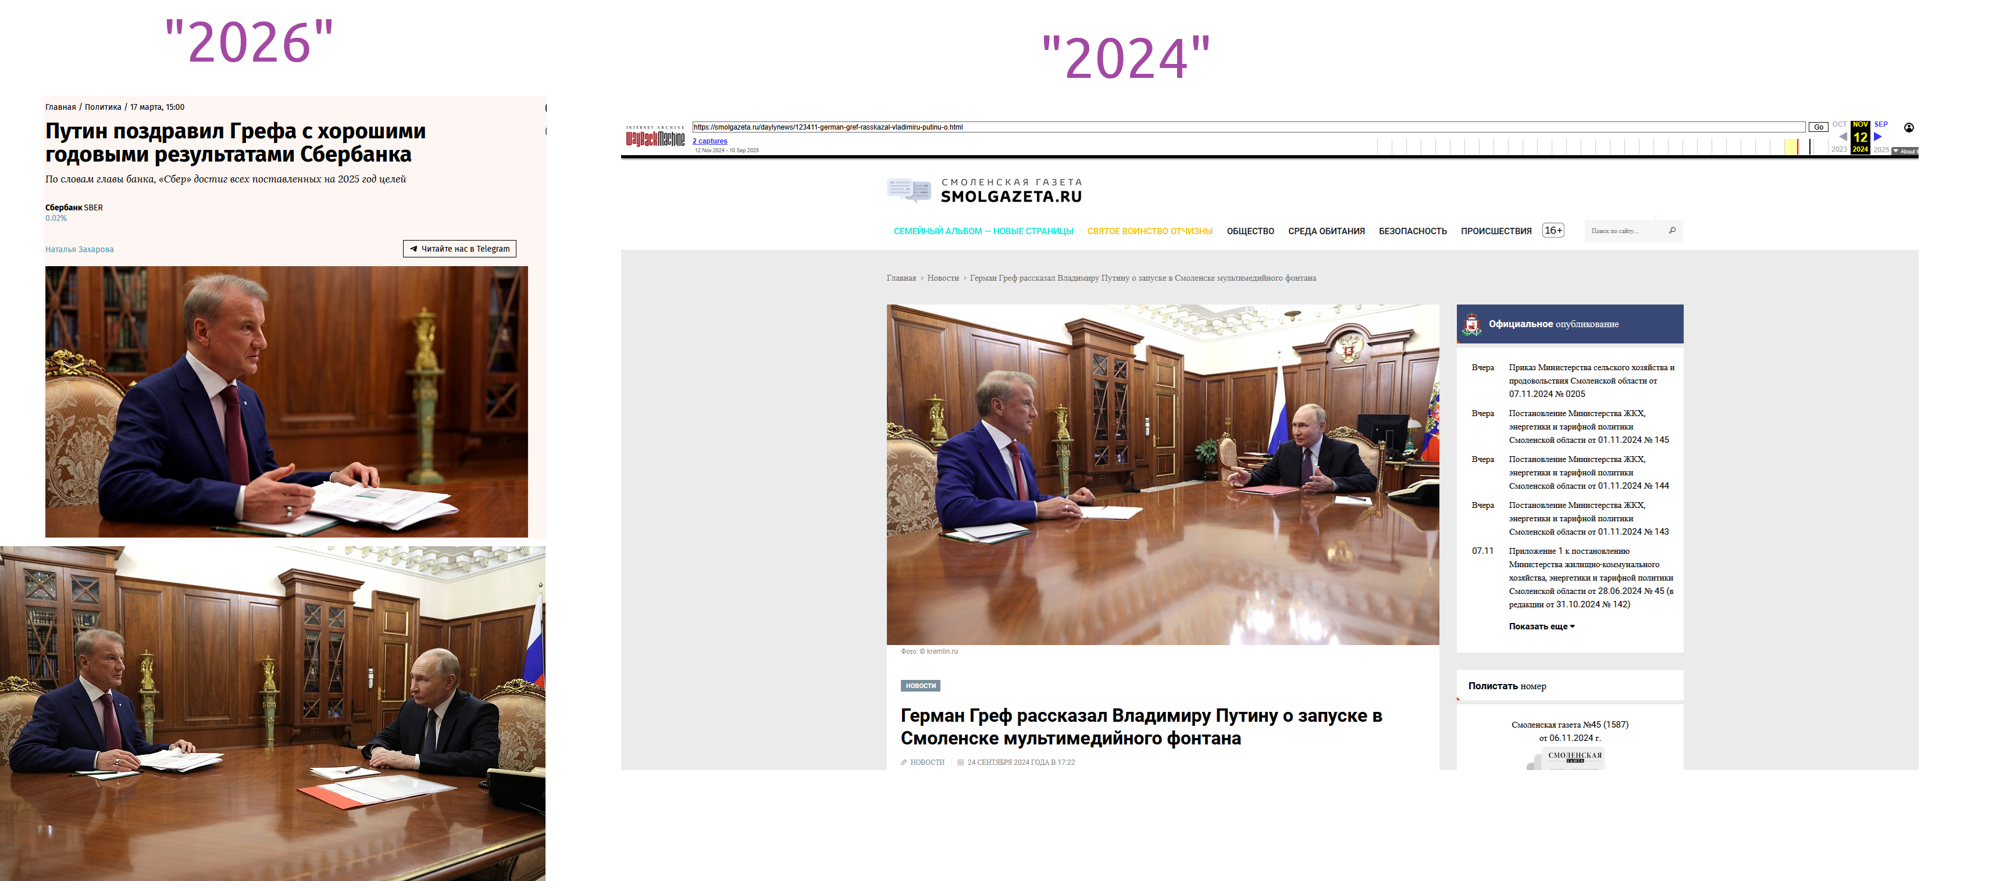This screenshot has width=2000, height=881.
Task: Click the Smolgazeta.ru newspaper logo
Action: coord(985,190)
